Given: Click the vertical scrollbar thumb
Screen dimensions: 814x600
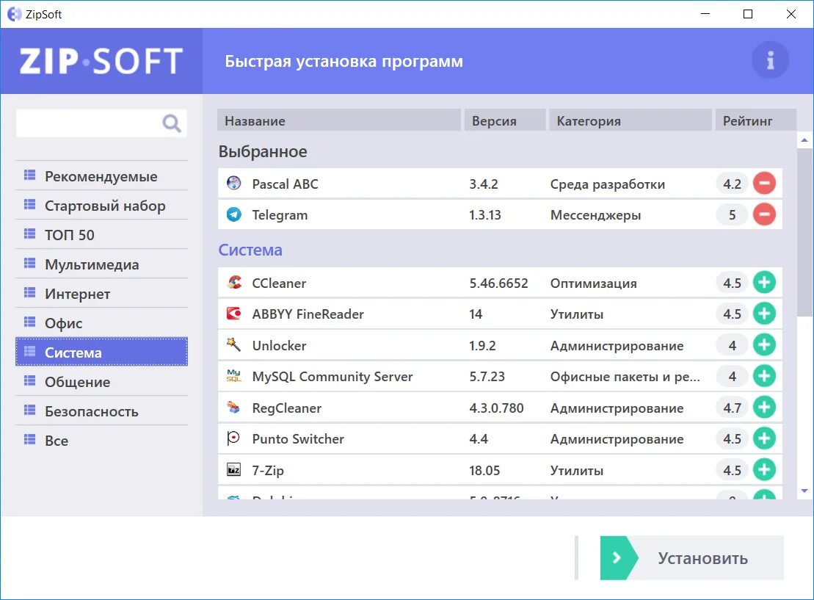Looking at the screenshot, I should pyautogui.click(x=804, y=231).
